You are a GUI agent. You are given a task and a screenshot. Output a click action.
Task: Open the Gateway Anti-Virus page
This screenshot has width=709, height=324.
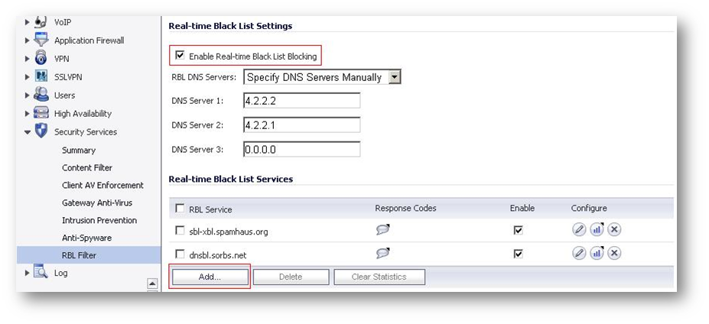point(97,203)
